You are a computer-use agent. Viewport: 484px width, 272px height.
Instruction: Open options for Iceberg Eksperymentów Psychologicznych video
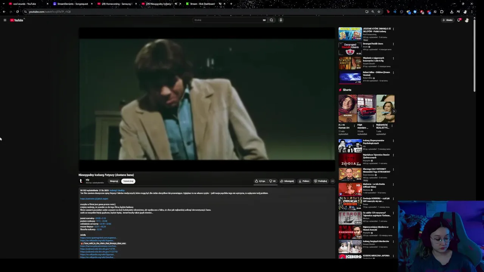[x=393, y=141]
